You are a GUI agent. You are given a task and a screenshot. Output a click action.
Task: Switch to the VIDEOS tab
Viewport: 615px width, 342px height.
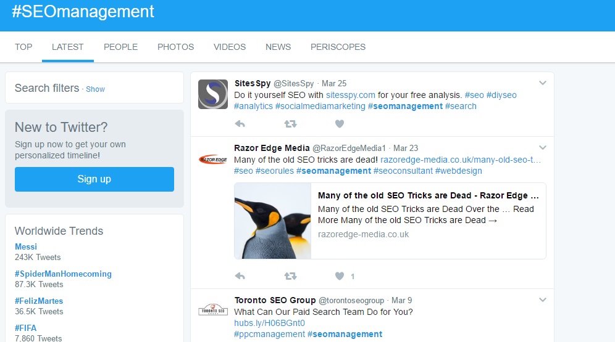coord(230,47)
